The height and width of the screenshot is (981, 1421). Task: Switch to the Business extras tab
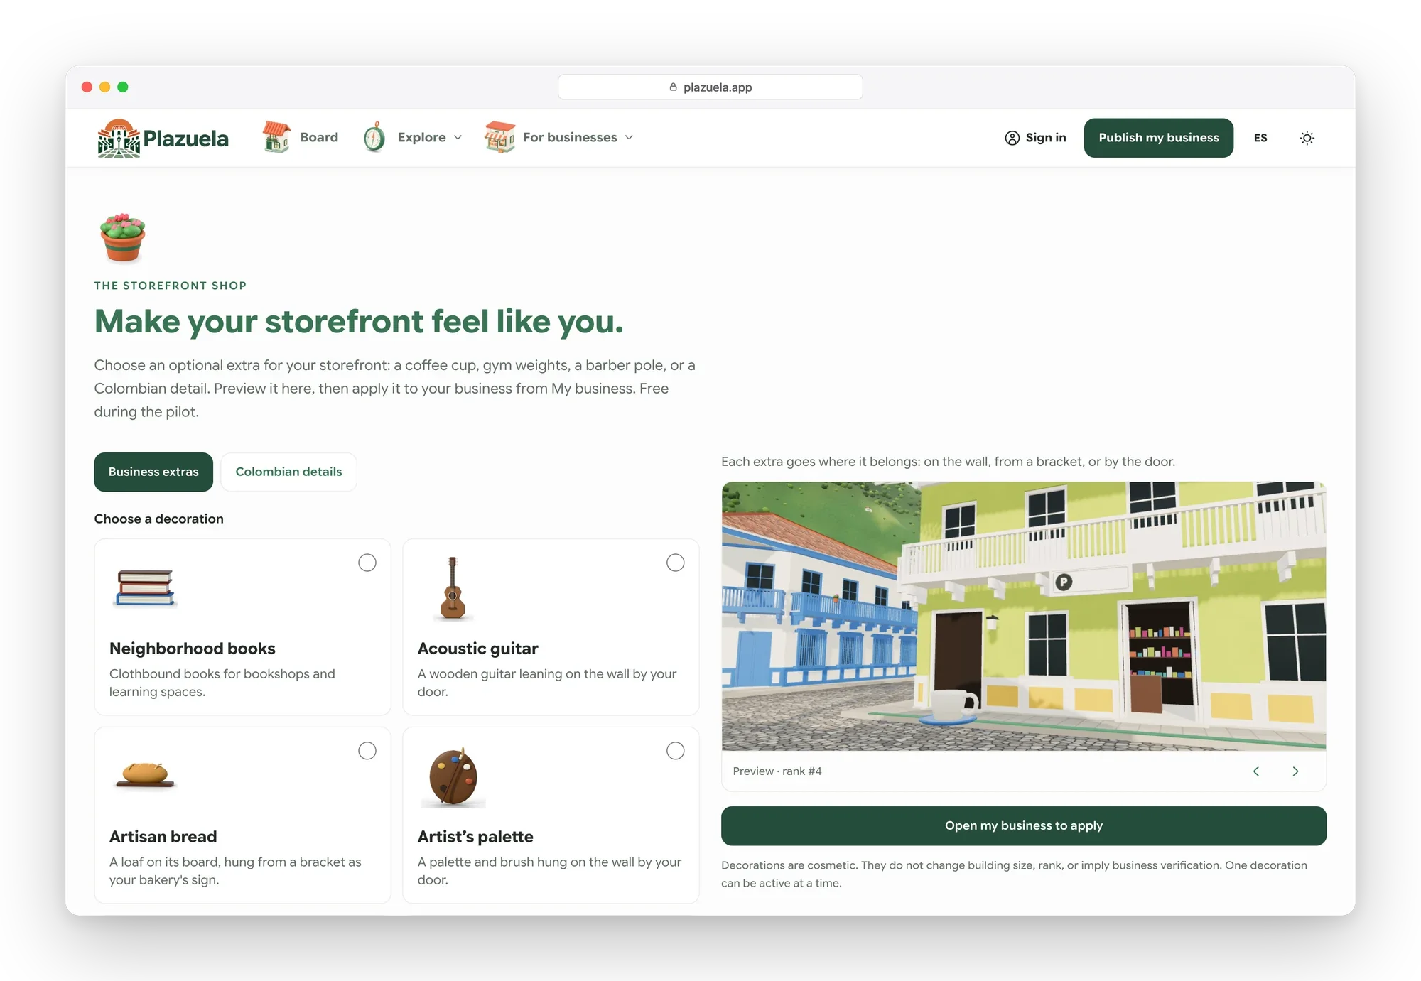[153, 472]
